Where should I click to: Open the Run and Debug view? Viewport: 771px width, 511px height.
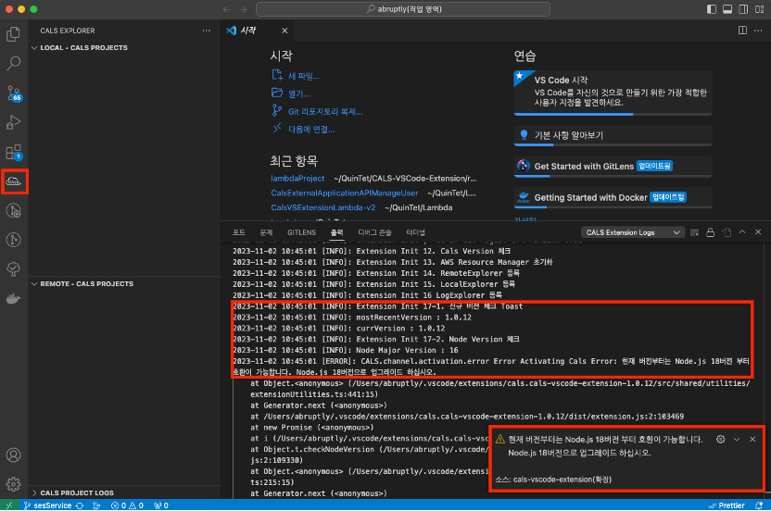[x=13, y=122]
